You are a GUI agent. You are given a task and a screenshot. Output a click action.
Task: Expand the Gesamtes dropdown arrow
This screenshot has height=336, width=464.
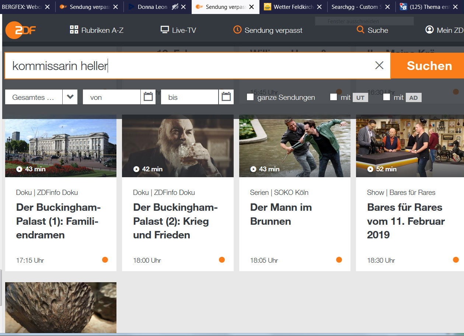pyautogui.click(x=70, y=97)
